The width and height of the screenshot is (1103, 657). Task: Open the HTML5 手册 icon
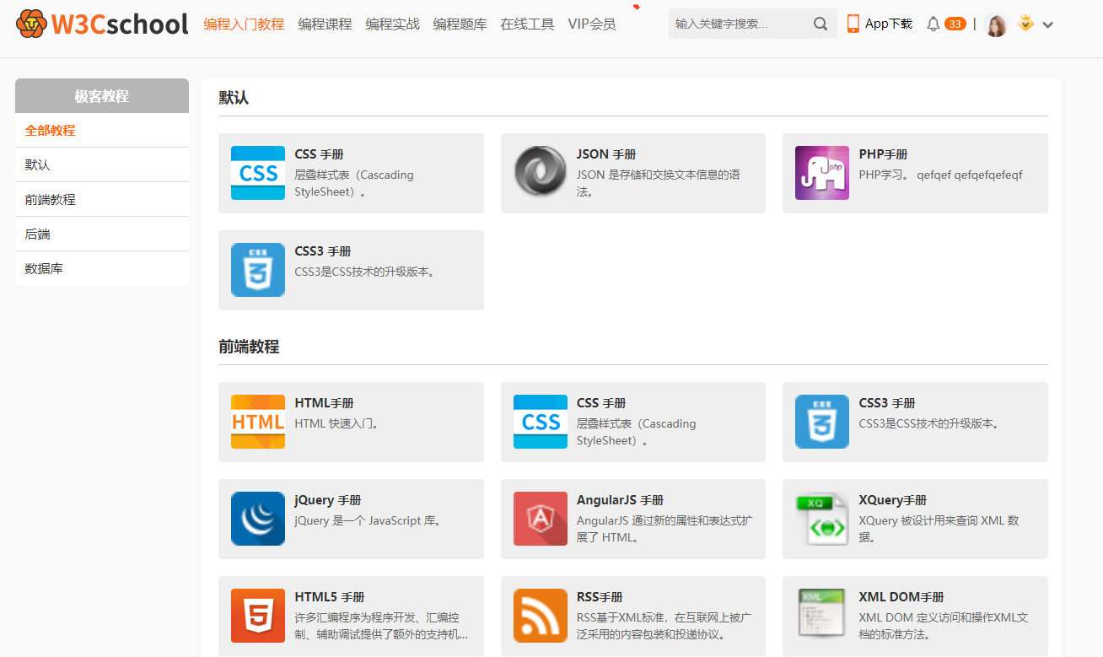[x=258, y=616]
